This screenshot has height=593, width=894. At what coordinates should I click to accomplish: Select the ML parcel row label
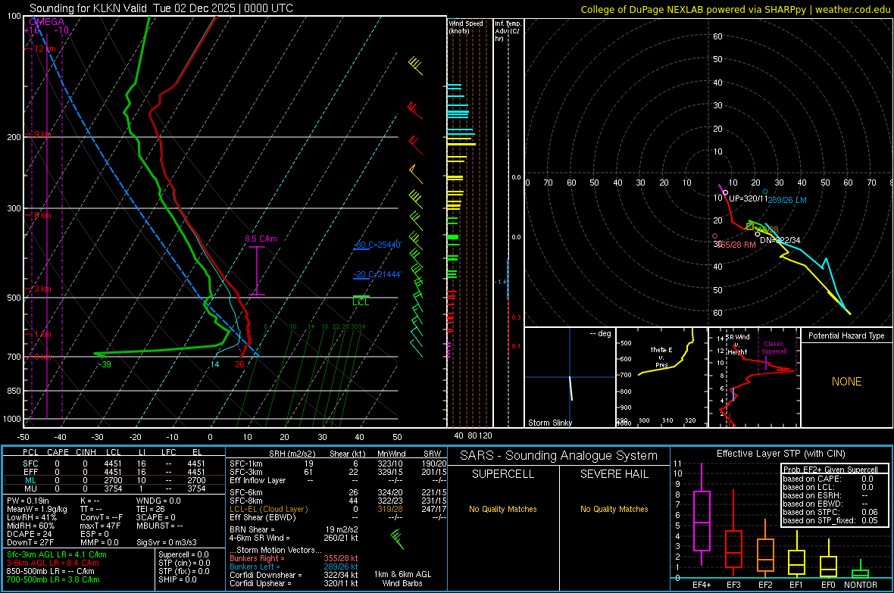pos(30,481)
